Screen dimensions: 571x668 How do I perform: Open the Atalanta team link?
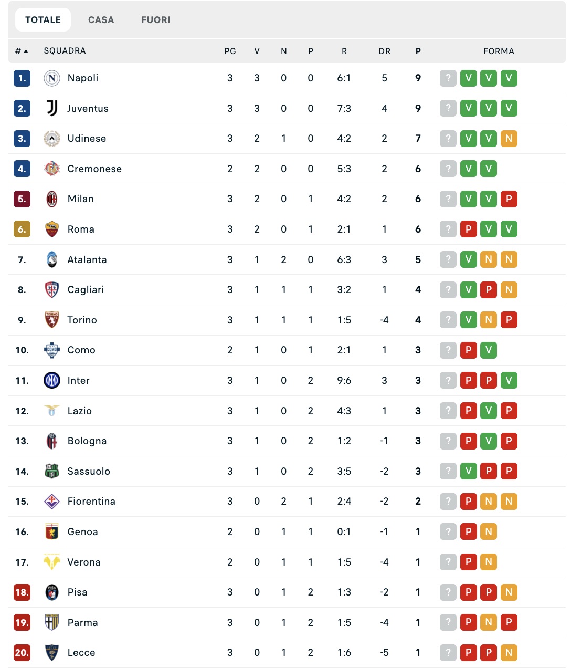(87, 259)
